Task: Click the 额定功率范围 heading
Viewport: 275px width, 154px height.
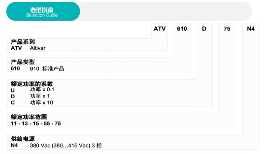Action: [x=29, y=117]
